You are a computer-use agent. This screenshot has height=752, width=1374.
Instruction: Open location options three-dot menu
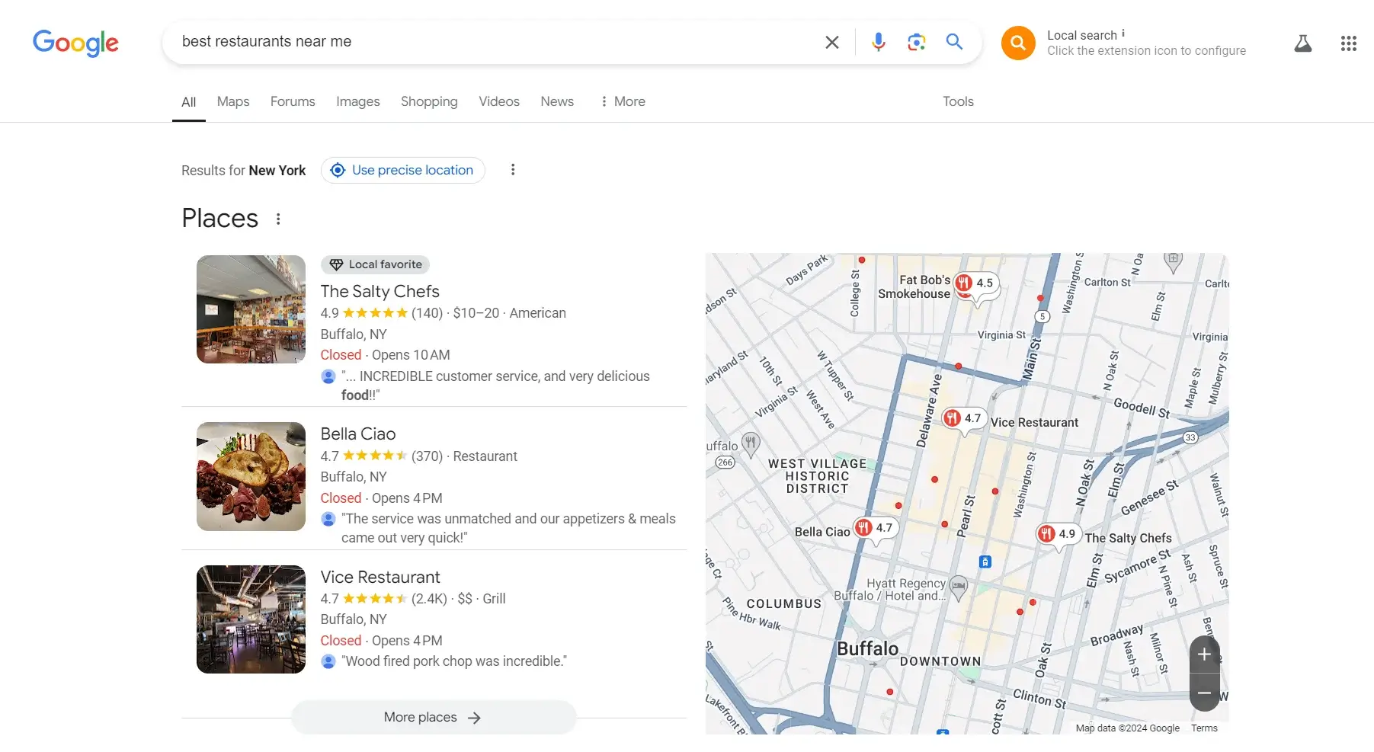click(513, 170)
